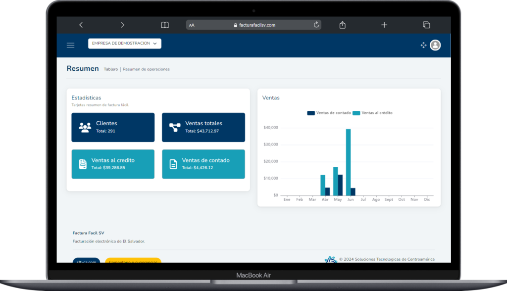Go back with the browser back arrow
Screen dimensions: 507x291
point(81,25)
